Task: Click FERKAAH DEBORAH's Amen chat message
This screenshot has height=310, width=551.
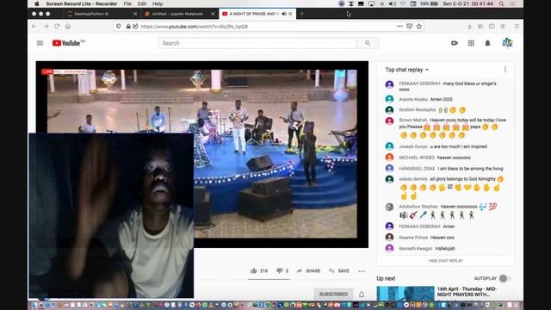Action: pyautogui.click(x=427, y=226)
